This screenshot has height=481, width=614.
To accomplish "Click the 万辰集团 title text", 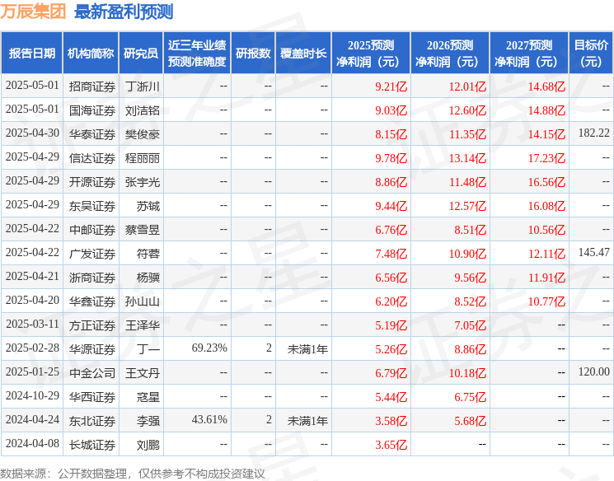I will click(x=33, y=12).
